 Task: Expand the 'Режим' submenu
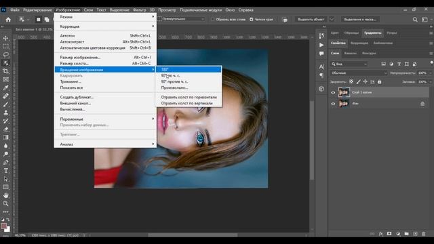coord(105,17)
